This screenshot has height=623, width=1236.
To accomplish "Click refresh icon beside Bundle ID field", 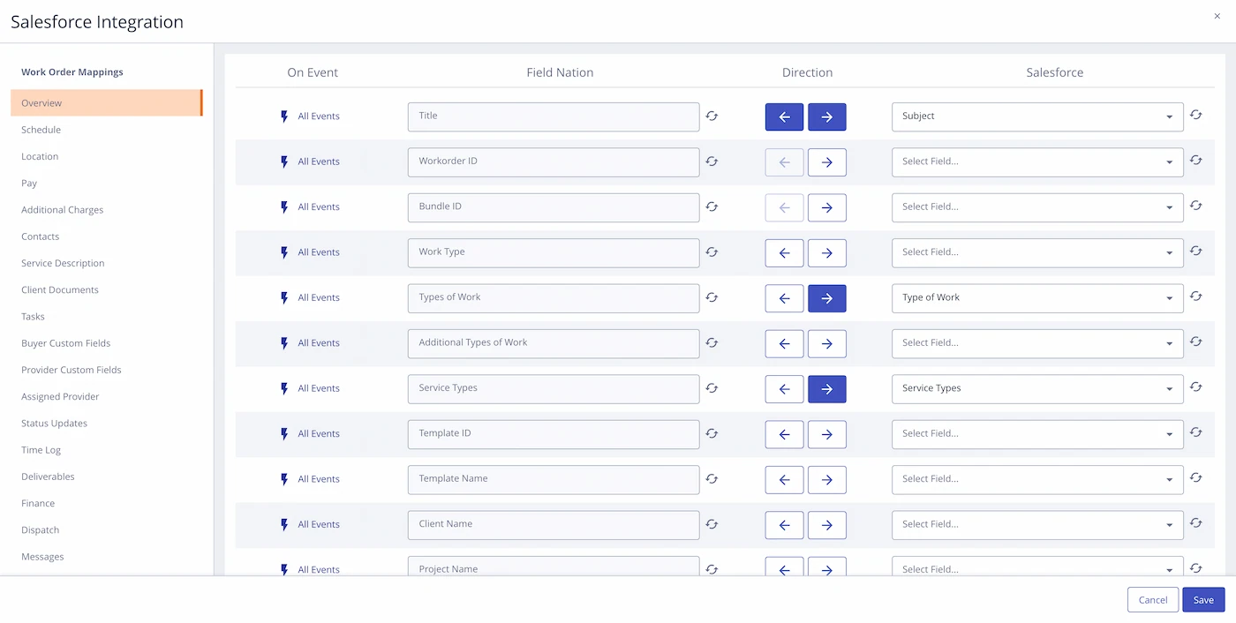I will point(712,207).
